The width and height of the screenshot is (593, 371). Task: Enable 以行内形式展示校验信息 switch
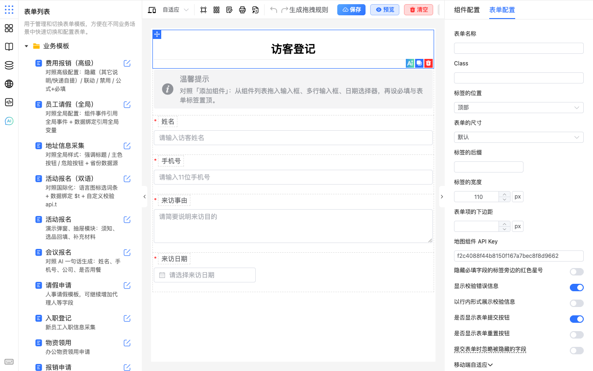click(576, 303)
